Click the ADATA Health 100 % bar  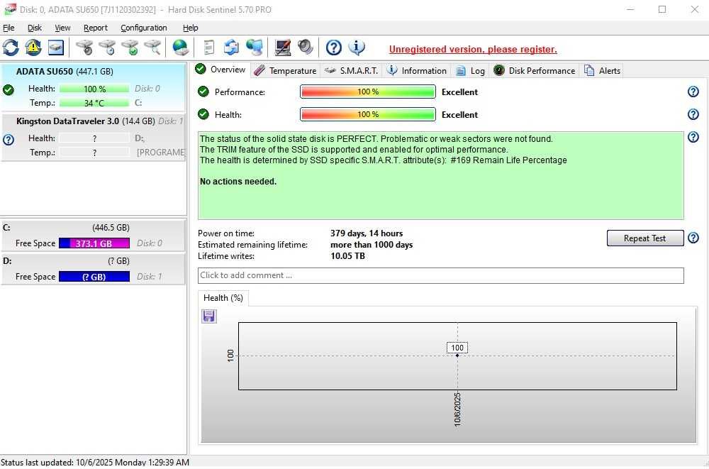(x=94, y=89)
